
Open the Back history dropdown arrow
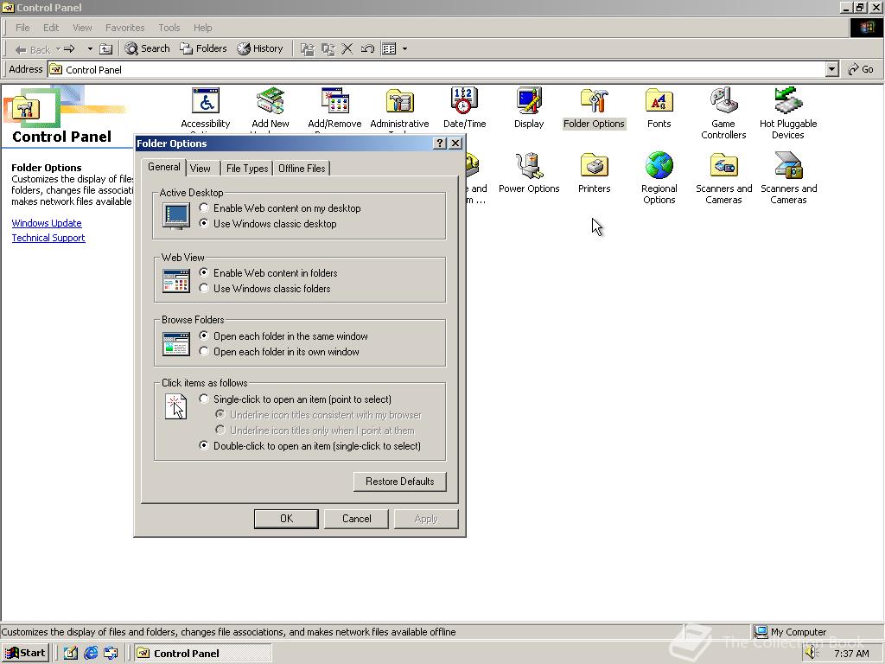click(x=58, y=49)
